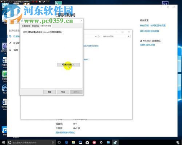Image resolution: width=182 pixels, height=145 pixels.
Task: Click the Cortana circle icon
Action: coord(10,142)
